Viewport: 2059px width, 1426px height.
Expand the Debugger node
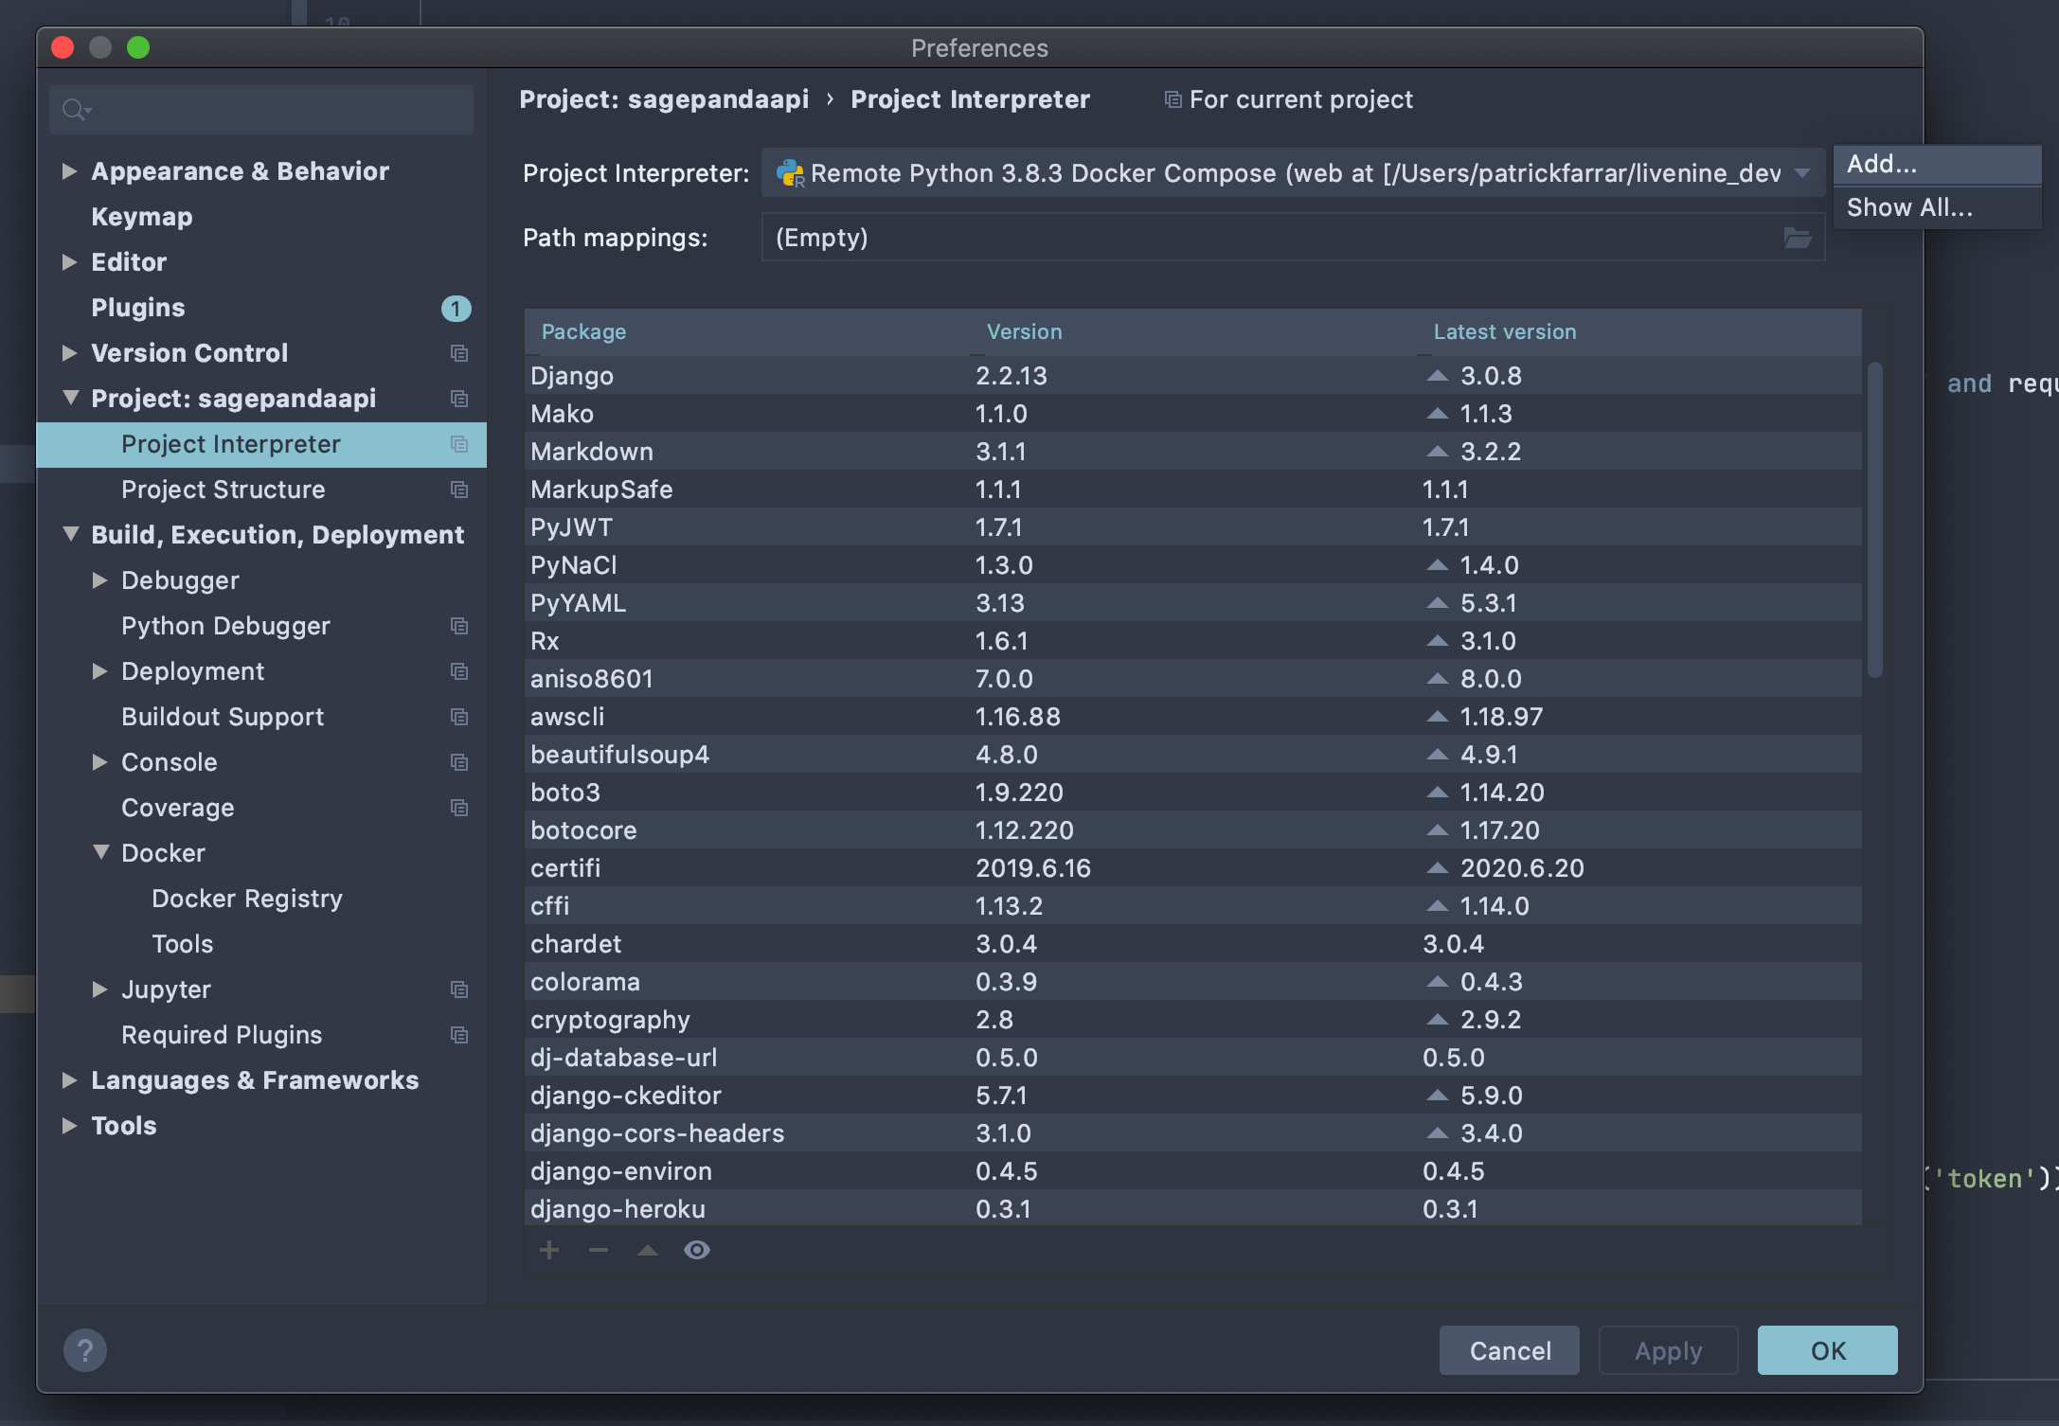(99, 580)
